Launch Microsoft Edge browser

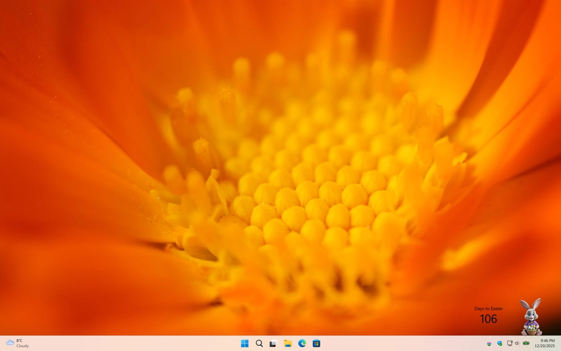[x=302, y=343]
